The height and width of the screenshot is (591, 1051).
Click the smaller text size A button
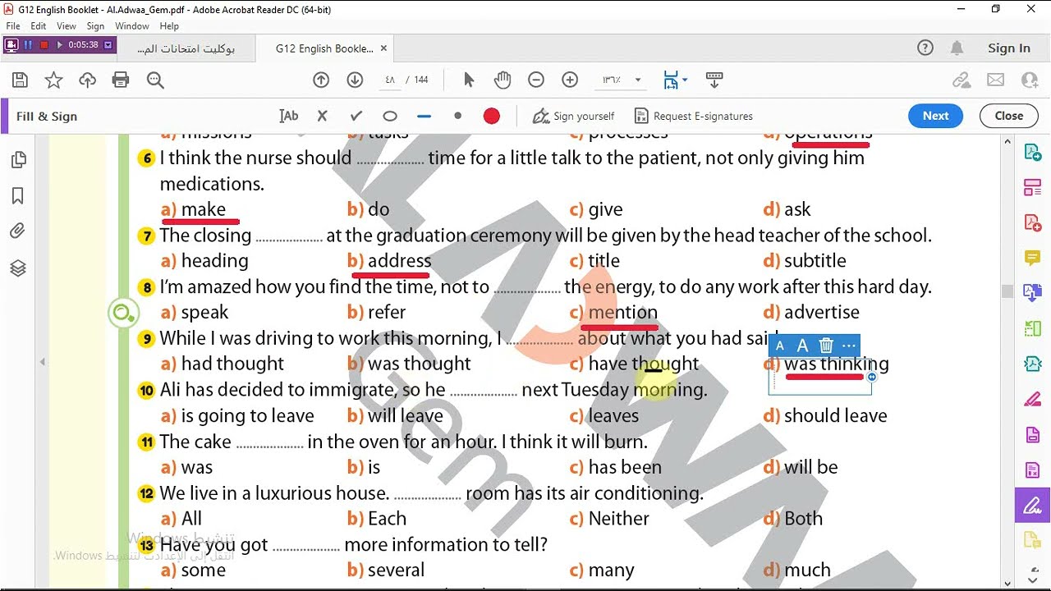780,346
